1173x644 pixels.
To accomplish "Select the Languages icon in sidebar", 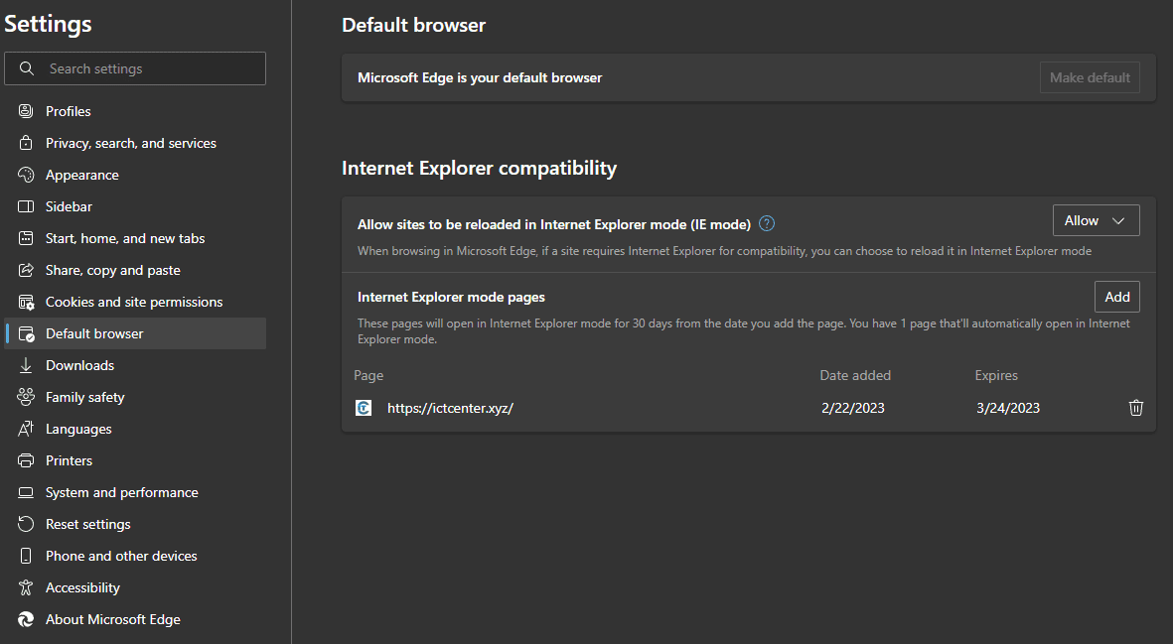I will pyautogui.click(x=25, y=428).
